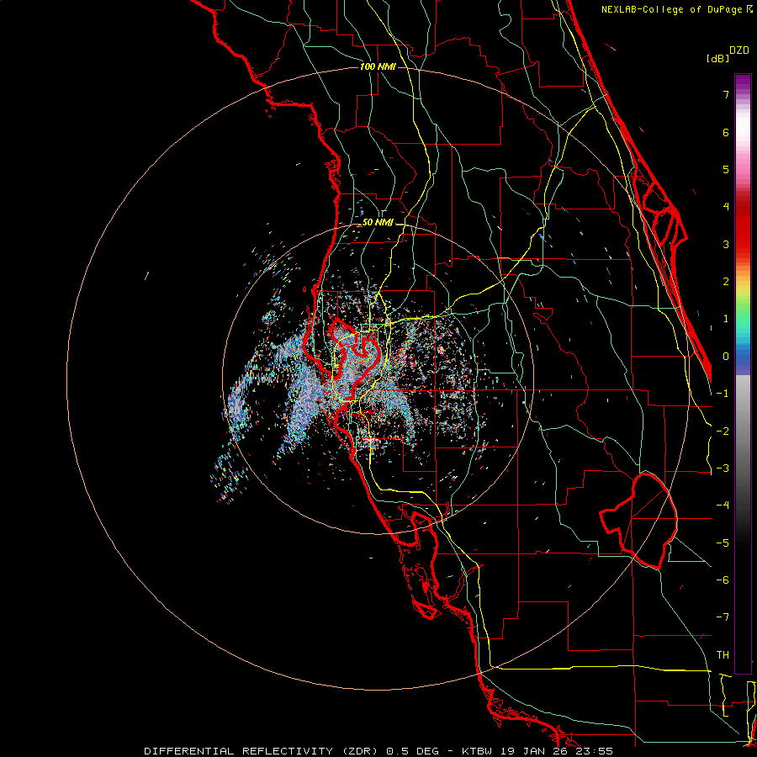
Task: Click the [dB] unit label
Action: (718, 59)
